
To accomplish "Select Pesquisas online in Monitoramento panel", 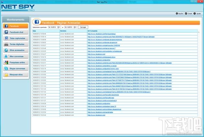I will pyautogui.click(x=16, y=63).
